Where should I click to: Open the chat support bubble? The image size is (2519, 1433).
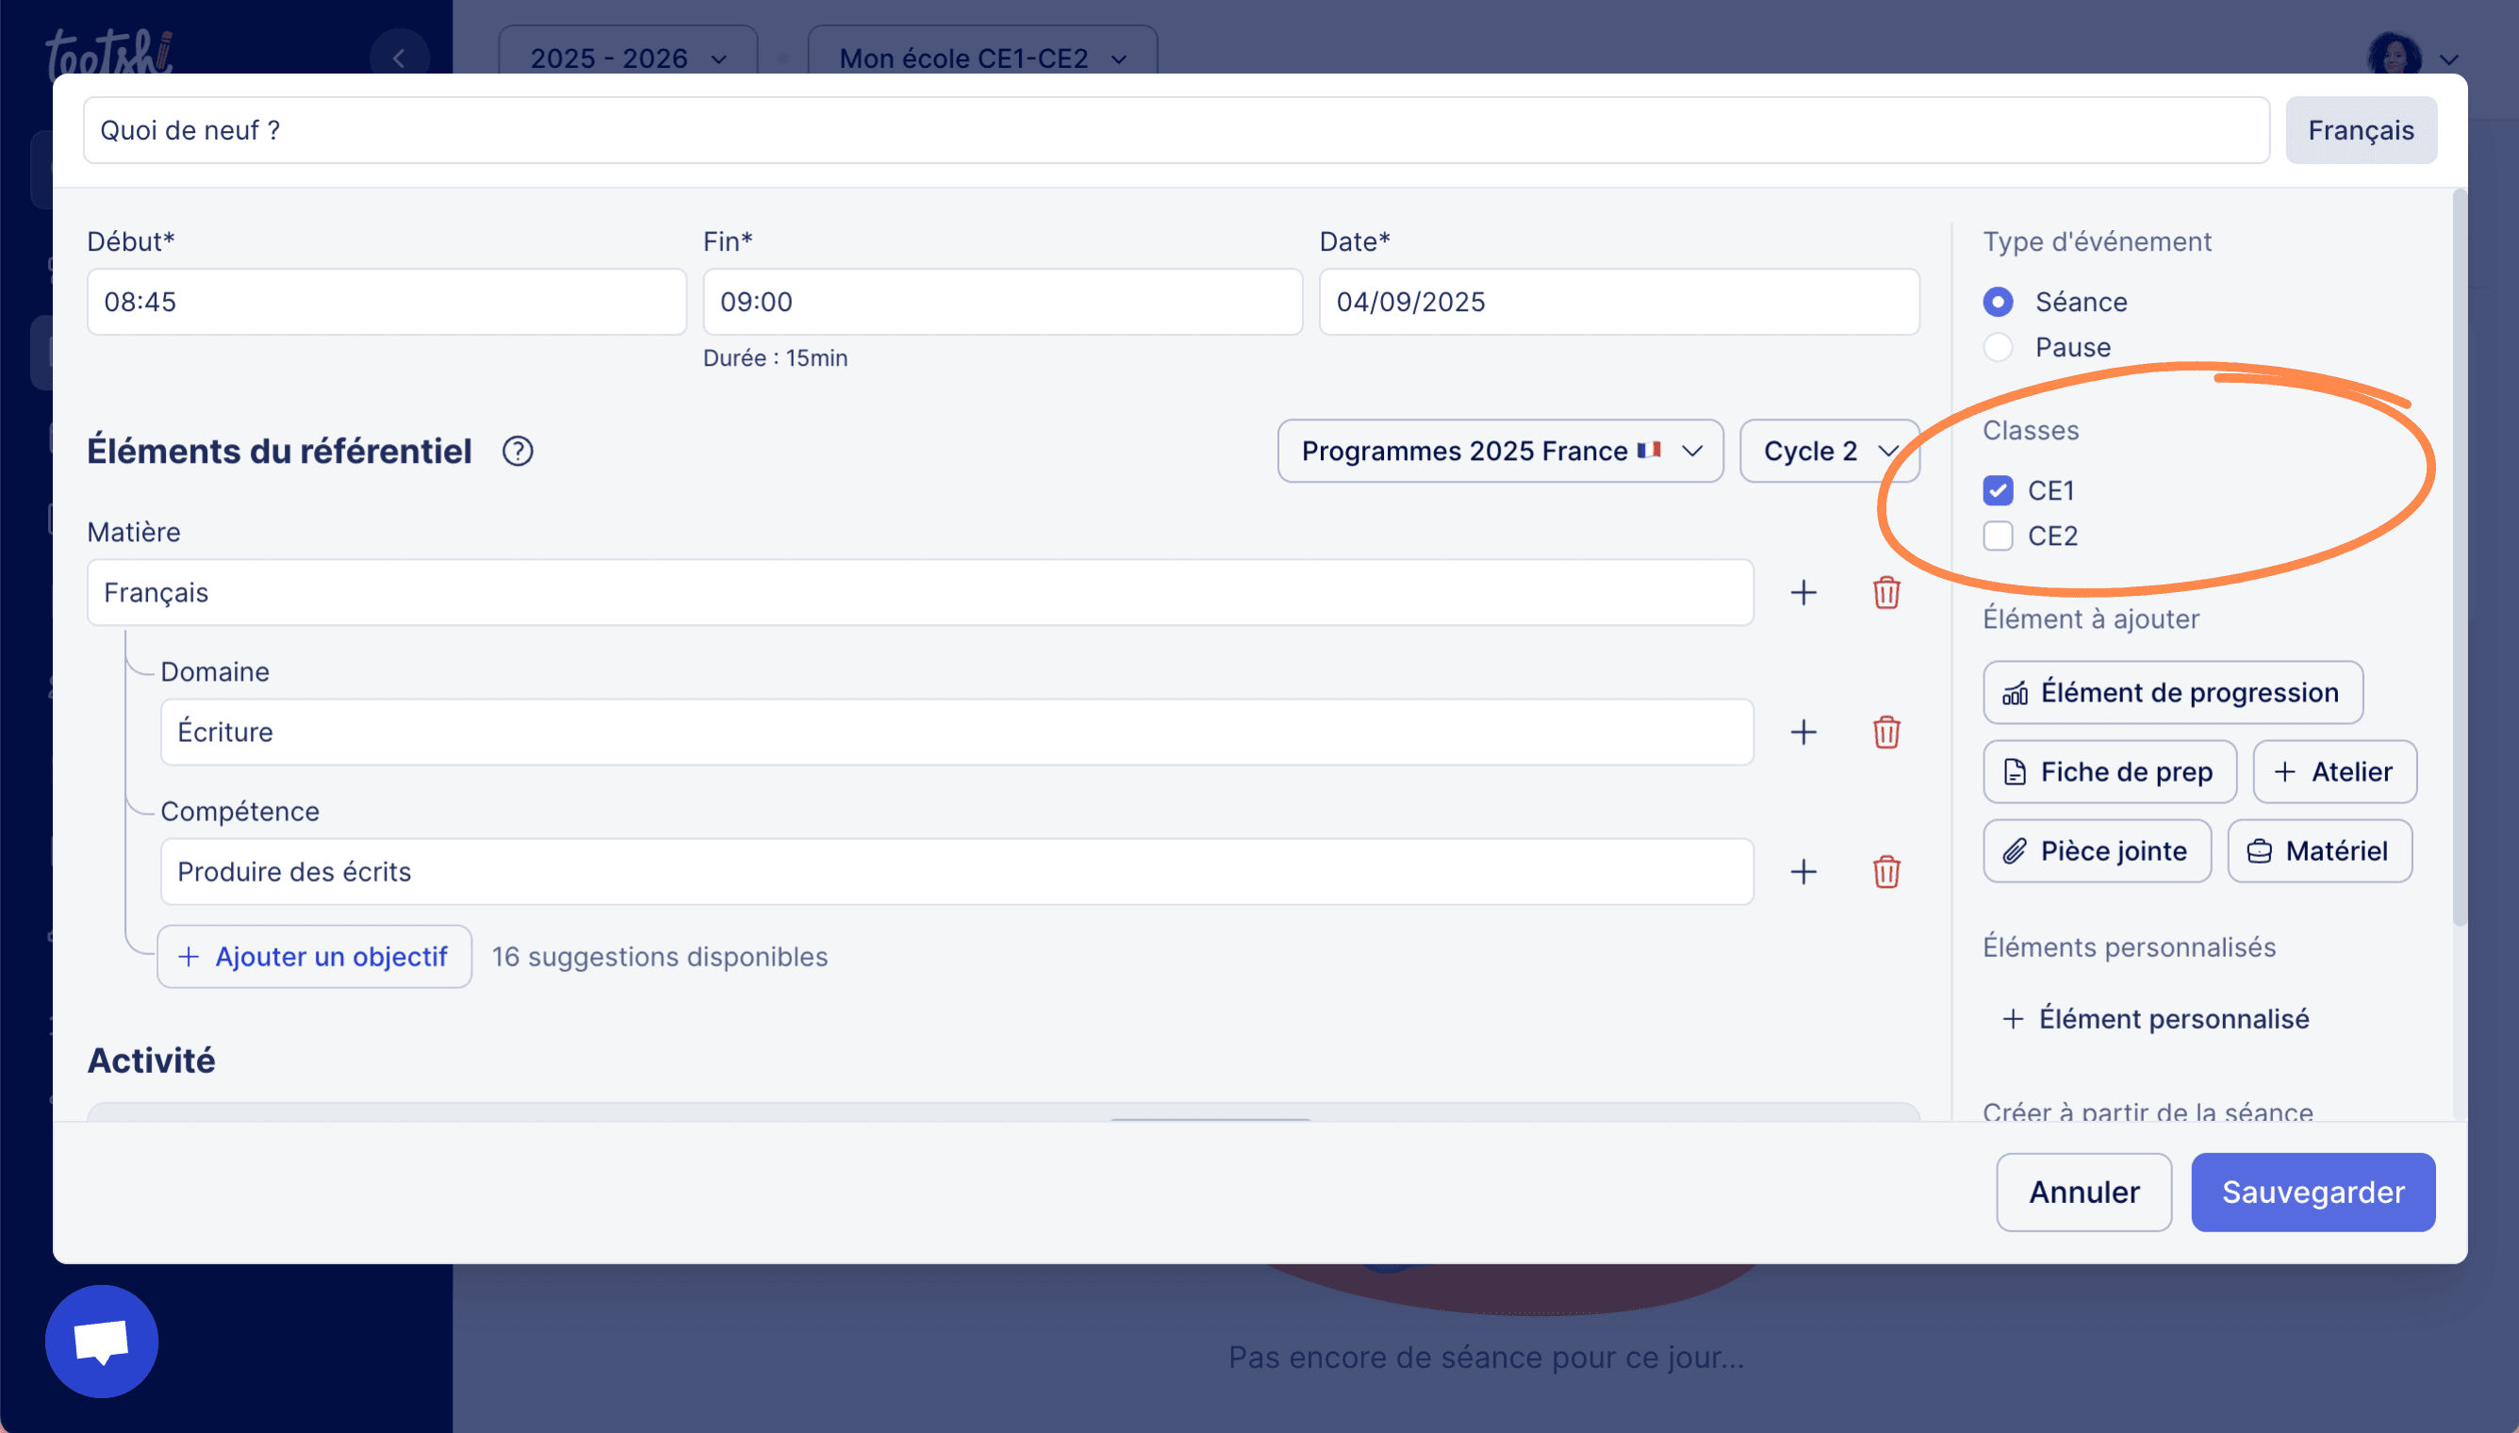[102, 1342]
